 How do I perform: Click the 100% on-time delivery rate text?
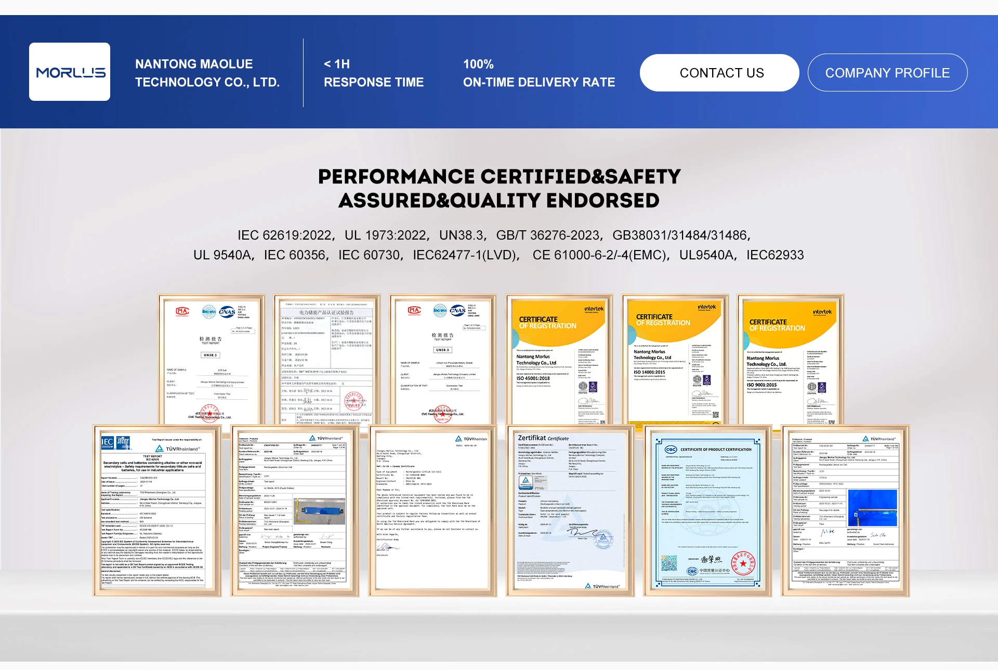[x=539, y=73]
